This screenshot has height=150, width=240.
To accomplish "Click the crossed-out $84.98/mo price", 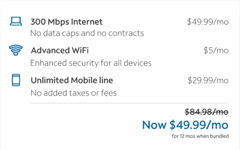I will 207,112.
